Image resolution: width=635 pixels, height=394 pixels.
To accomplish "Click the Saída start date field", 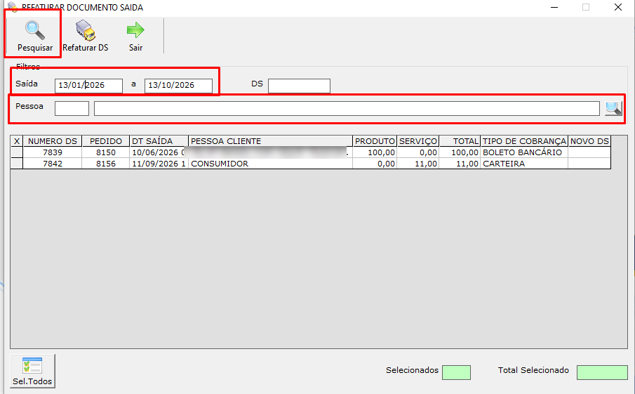I will coord(88,86).
